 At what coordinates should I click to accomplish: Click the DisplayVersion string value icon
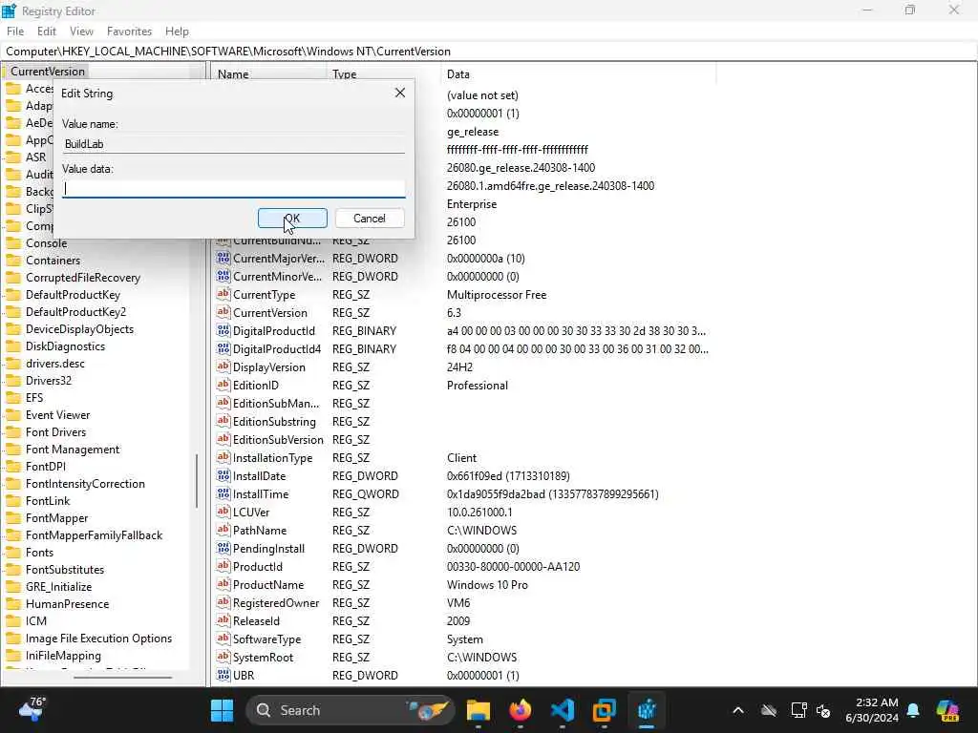tap(223, 366)
